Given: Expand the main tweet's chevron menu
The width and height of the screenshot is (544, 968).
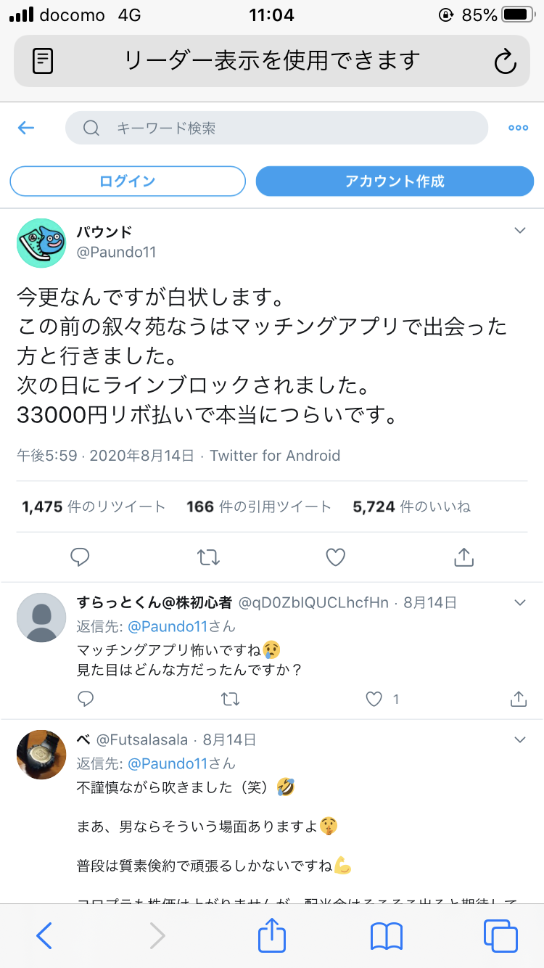Looking at the screenshot, I should (519, 231).
